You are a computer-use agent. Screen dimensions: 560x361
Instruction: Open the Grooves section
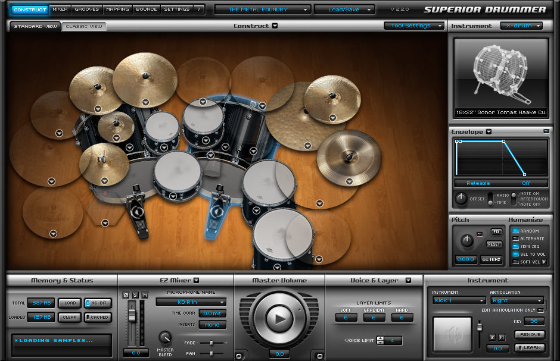tap(86, 9)
